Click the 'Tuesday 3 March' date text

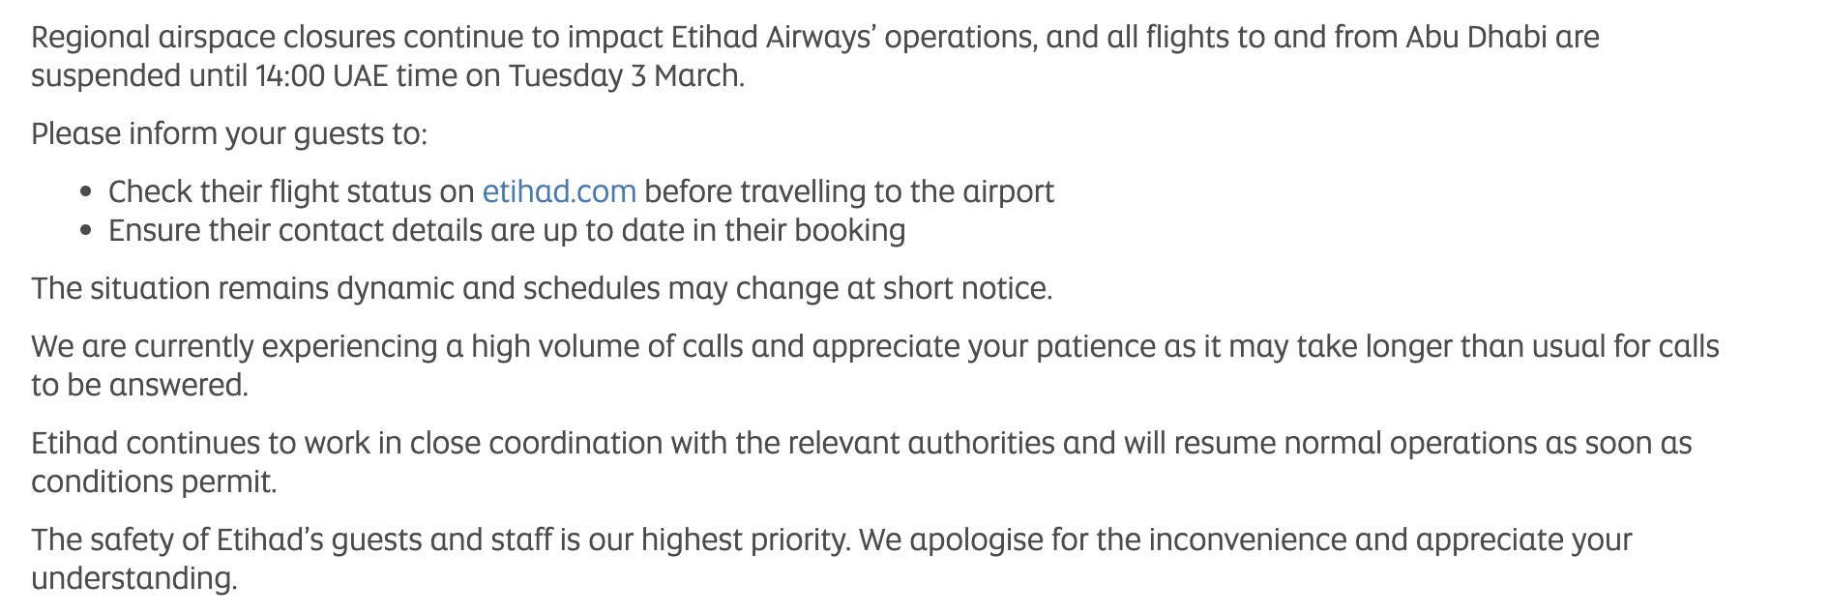point(624,75)
